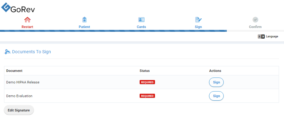
Task: Click the step progress bar
Action: (x=142, y=31)
